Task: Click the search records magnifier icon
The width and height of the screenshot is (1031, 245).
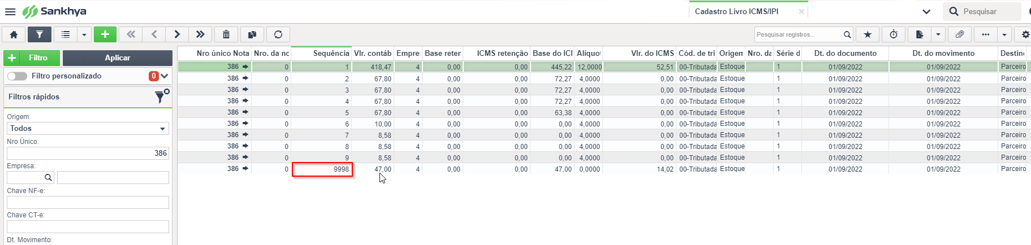Action: 847,34
